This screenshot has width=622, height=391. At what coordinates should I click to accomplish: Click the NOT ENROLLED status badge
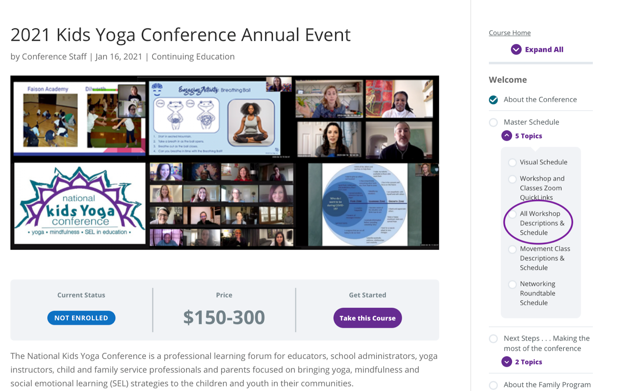pyautogui.click(x=81, y=318)
